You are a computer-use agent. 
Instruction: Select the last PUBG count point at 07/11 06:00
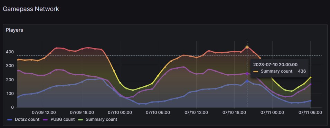311,84
